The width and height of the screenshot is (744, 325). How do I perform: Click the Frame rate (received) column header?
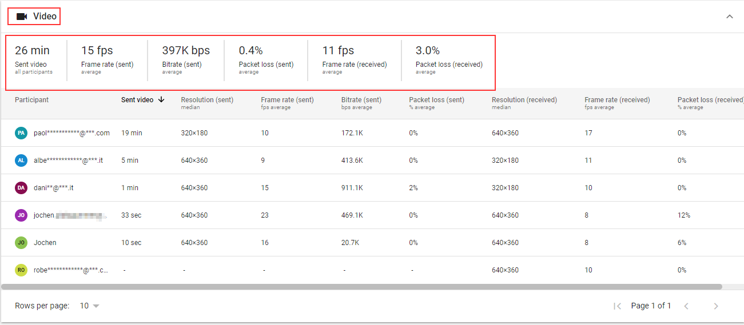[x=617, y=103]
